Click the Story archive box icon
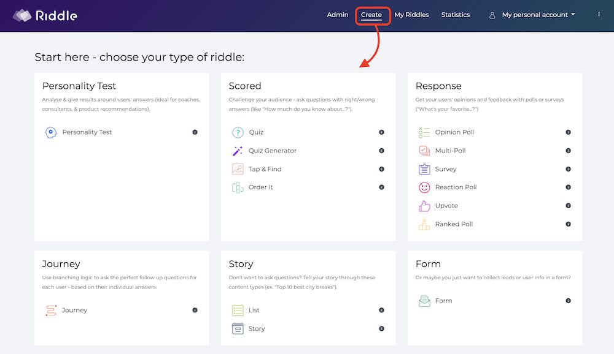614x354 pixels. coord(238,329)
